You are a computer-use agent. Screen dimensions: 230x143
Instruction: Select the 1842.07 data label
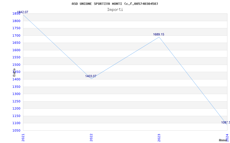click(x=23, y=12)
